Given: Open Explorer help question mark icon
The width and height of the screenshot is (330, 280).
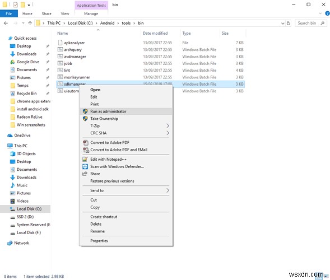Looking at the screenshot, I should click(327, 13).
